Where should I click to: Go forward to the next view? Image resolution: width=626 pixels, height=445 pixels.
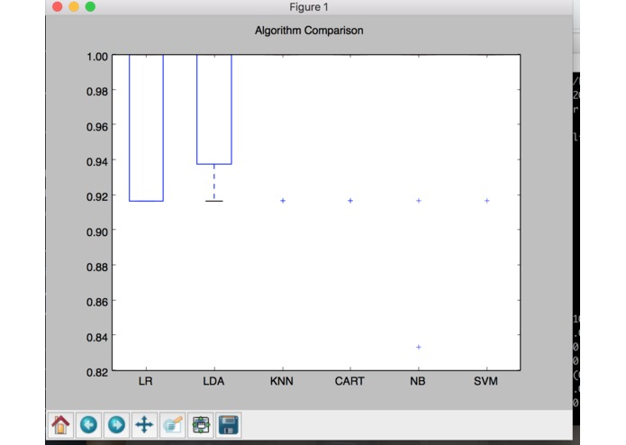(x=116, y=424)
